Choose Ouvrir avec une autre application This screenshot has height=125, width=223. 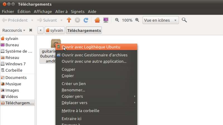click(x=96, y=61)
